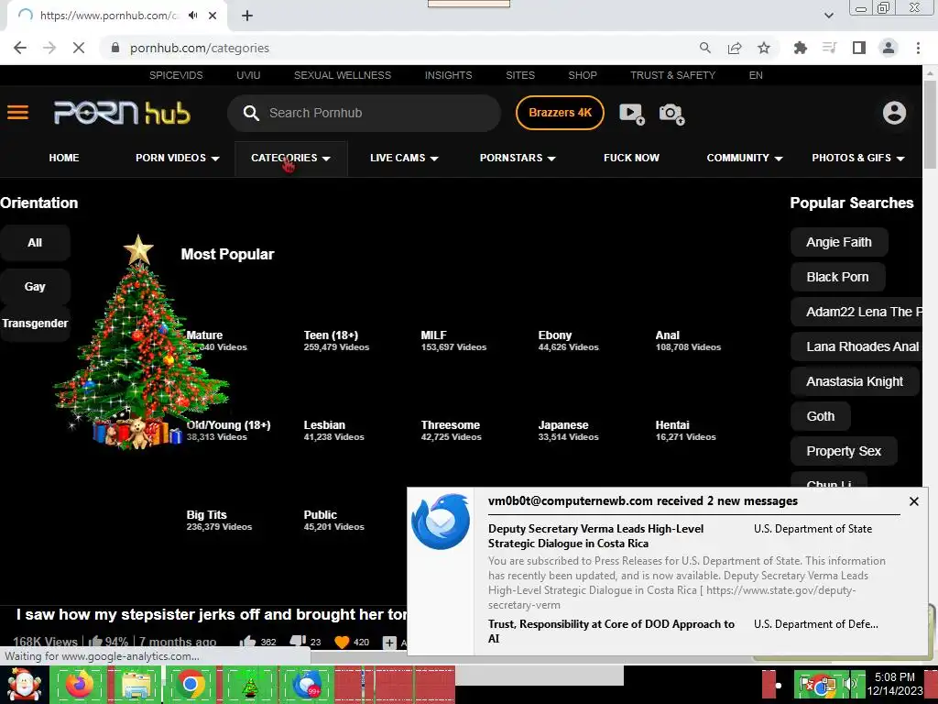This screenshot has width=938, height=704.
Task: Go back with the browser back arrow
Action: (20, 48)
